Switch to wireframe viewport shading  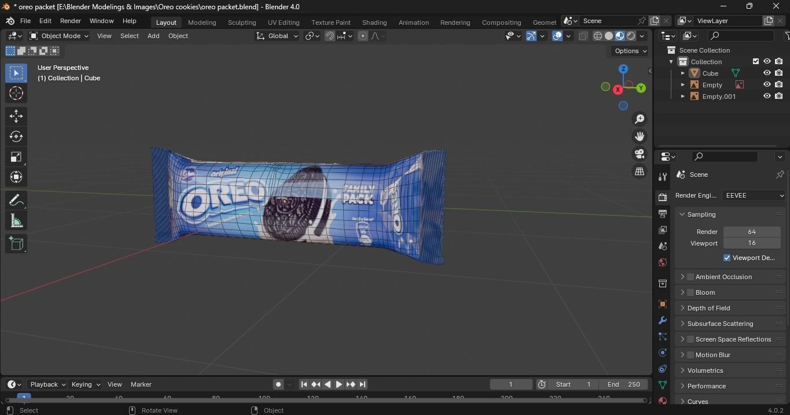[598, 36]
